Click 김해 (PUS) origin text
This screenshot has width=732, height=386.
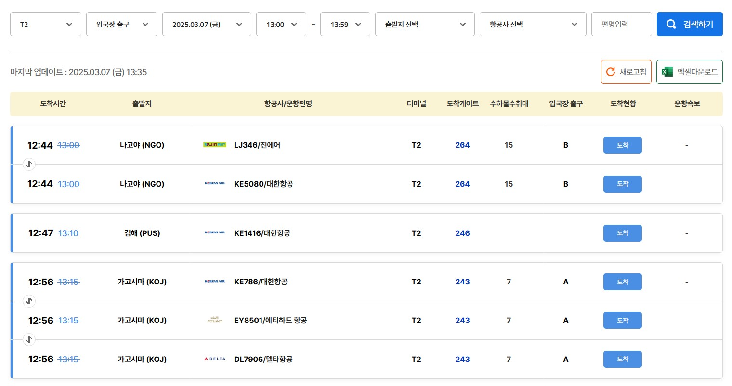tap(142, 233)
